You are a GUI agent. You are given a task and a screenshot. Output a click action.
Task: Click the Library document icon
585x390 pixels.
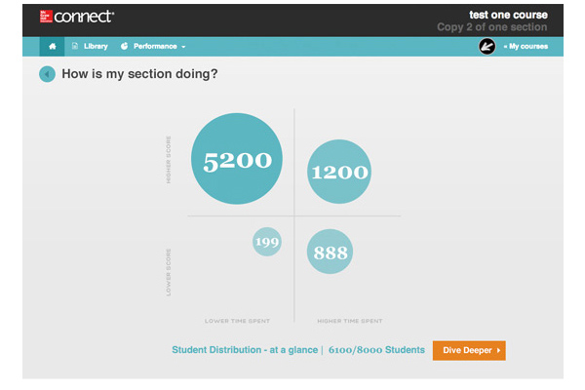75,46
